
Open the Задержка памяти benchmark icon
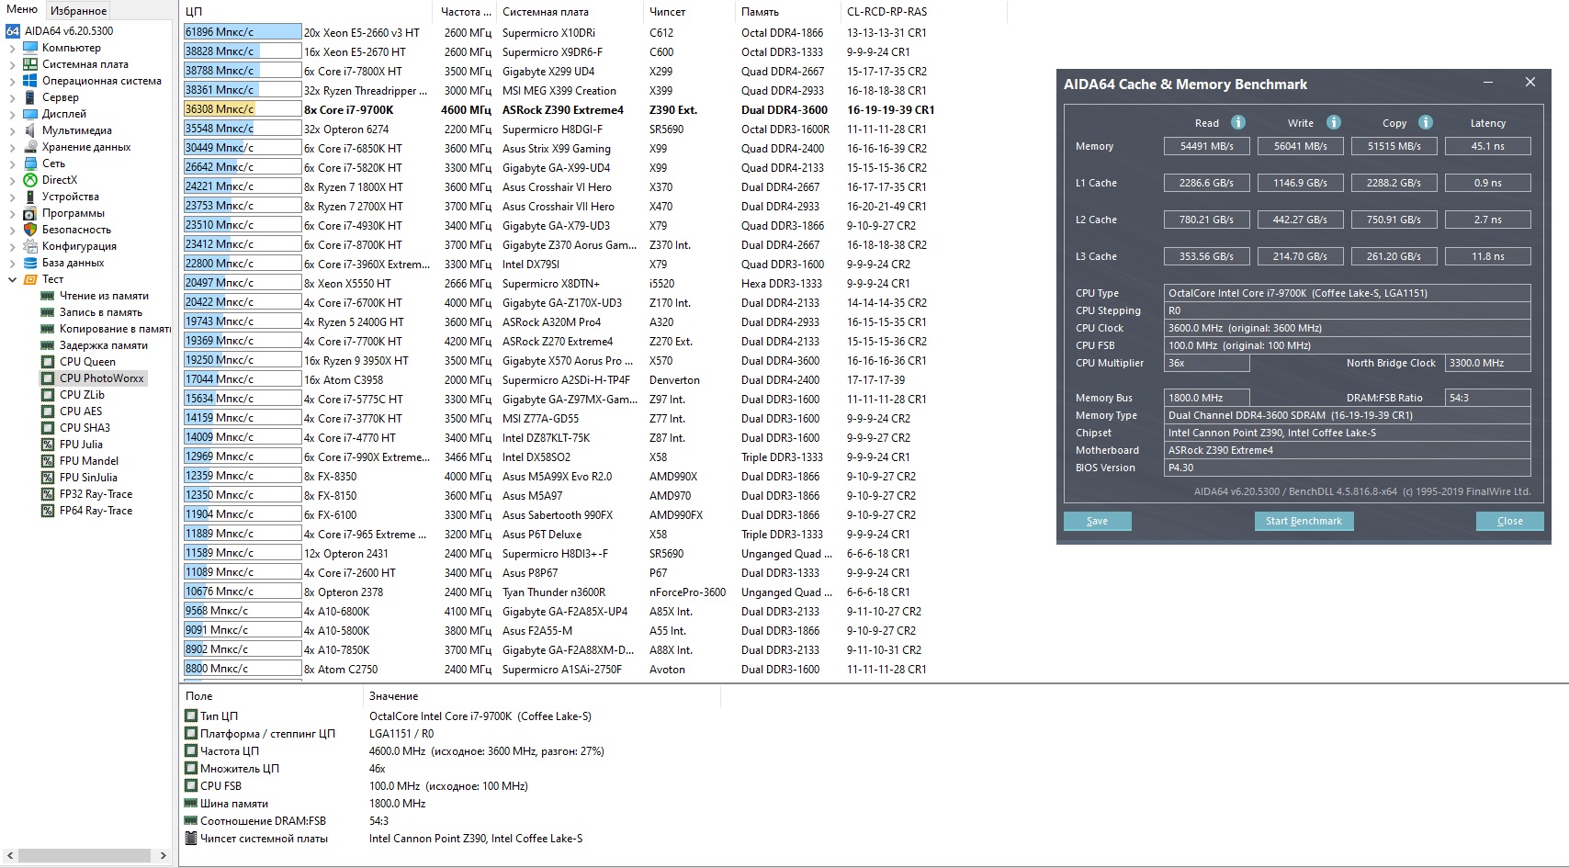[x=48, y=345]
